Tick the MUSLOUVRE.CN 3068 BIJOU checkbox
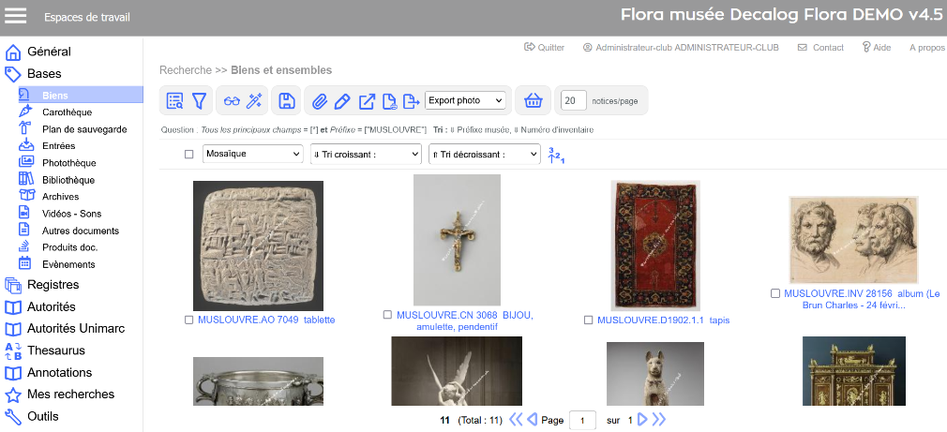 (387, 316)
